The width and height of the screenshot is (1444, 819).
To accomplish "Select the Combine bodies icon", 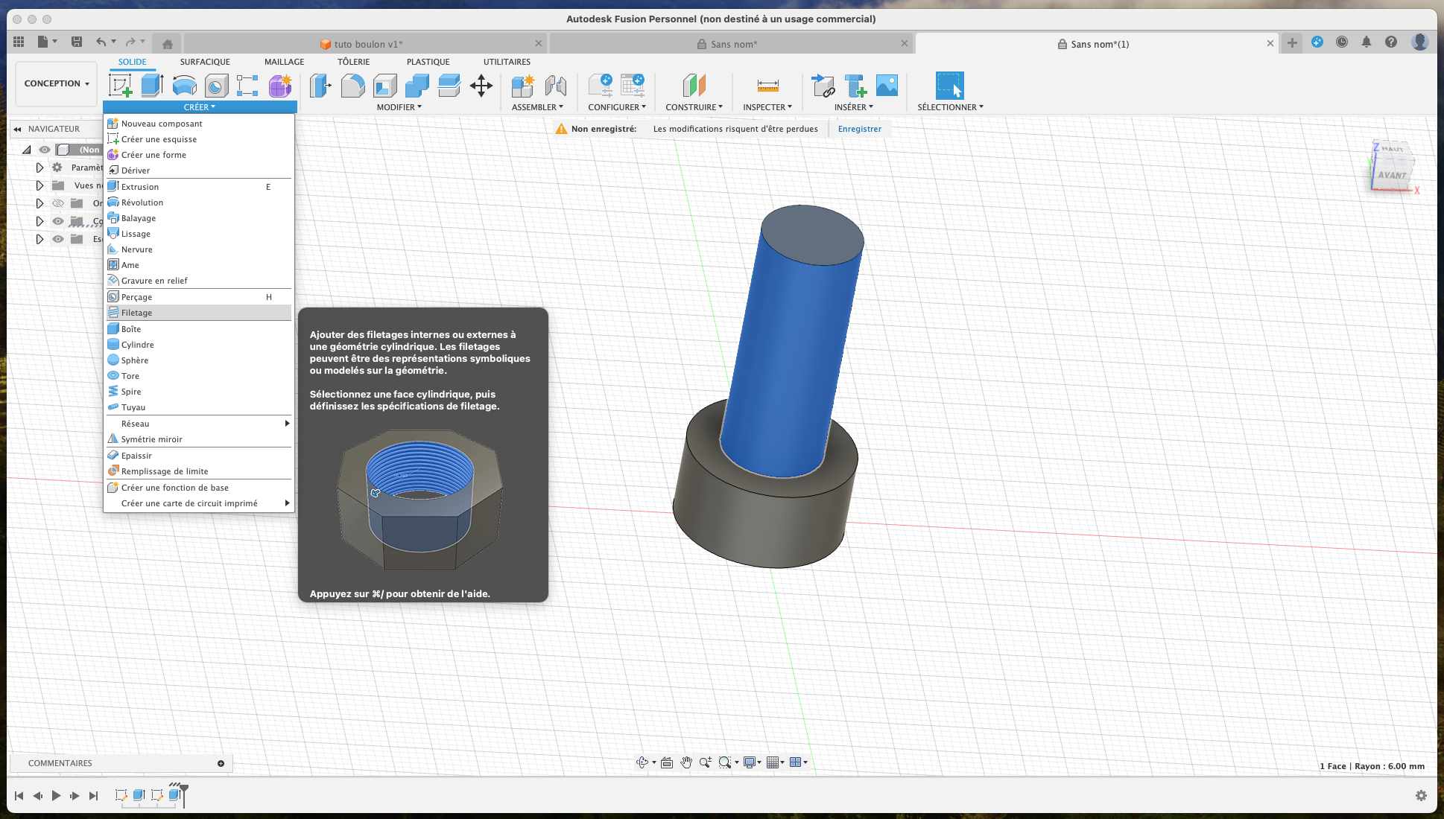I will pyautogui.click(x=417, y=86).
